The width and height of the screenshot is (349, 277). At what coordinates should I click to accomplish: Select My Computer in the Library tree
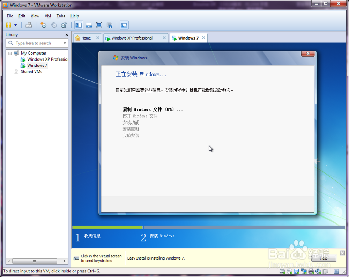34,53
